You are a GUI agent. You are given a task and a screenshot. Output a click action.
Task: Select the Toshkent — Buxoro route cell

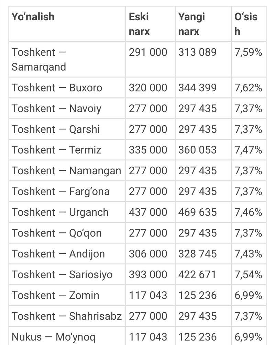coord(57,87)
